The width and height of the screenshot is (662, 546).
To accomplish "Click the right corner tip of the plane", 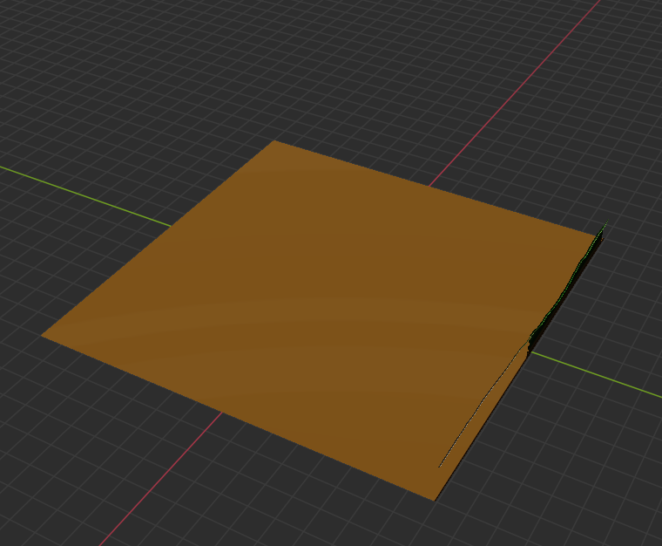I will 603,229.
